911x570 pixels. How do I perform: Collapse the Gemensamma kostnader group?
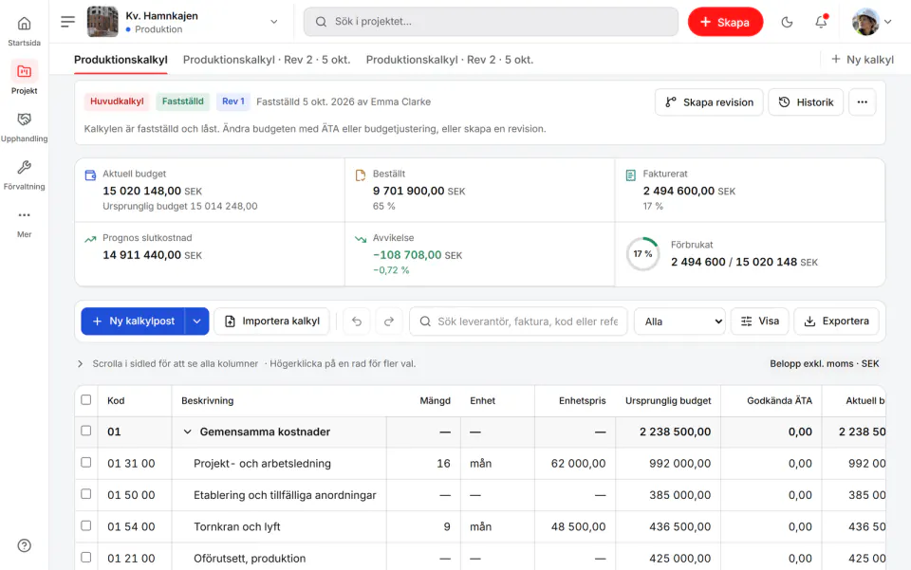coord(187,432)
